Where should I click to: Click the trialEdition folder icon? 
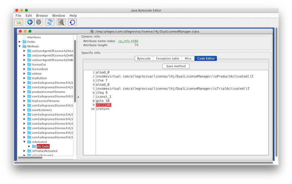[29, 78]
